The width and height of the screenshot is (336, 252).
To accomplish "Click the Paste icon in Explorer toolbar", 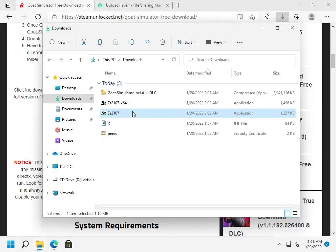I will [x=115, y=42].
